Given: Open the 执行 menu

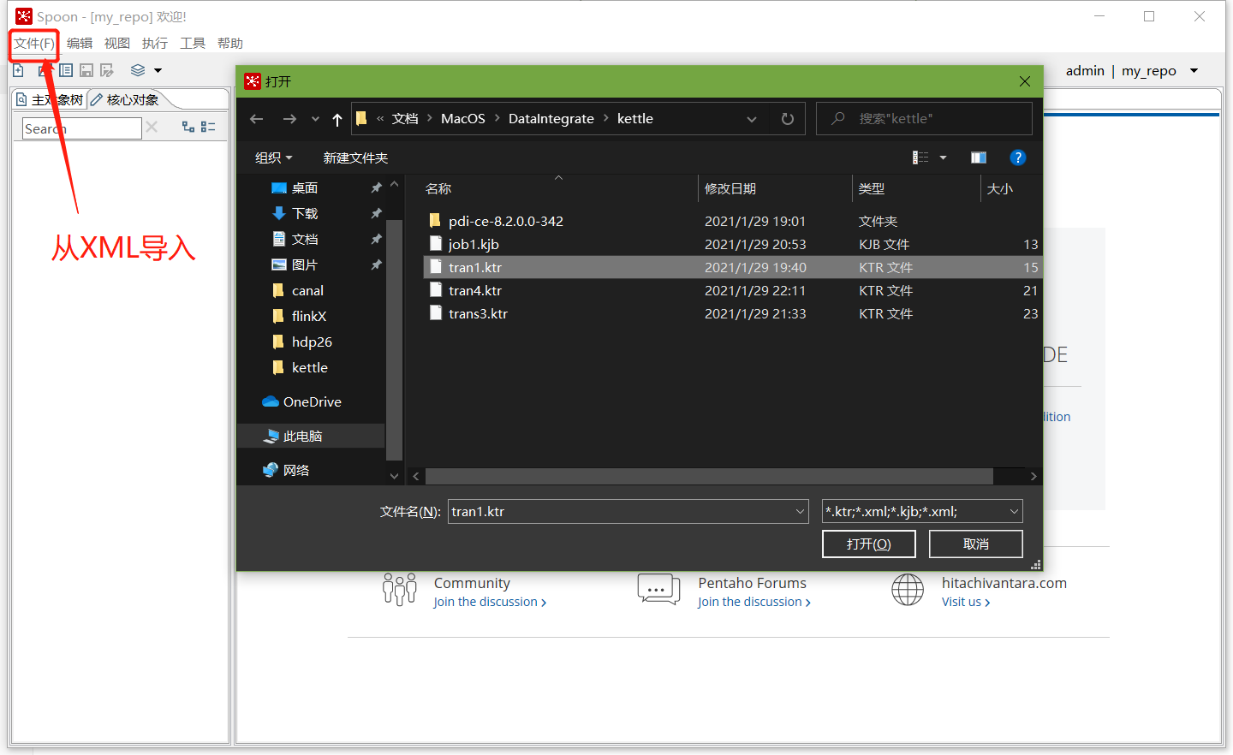Looking at the screenshot, I should coord(155,44).
